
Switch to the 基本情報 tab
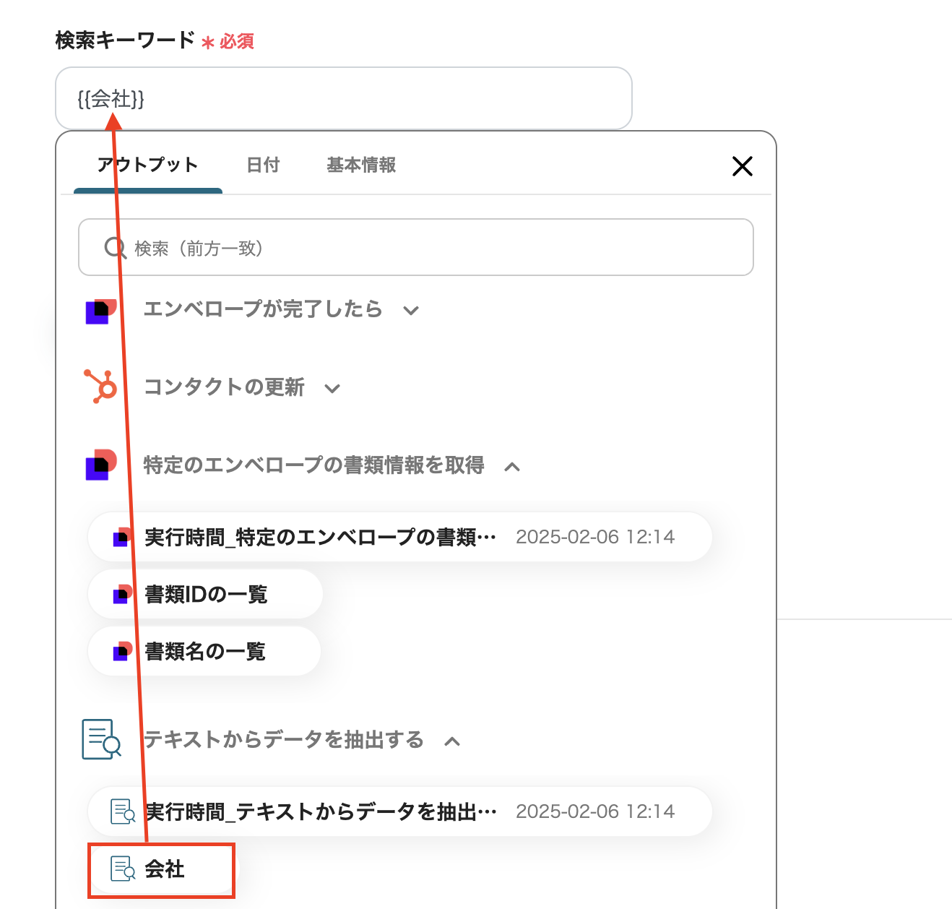point(360,165)
